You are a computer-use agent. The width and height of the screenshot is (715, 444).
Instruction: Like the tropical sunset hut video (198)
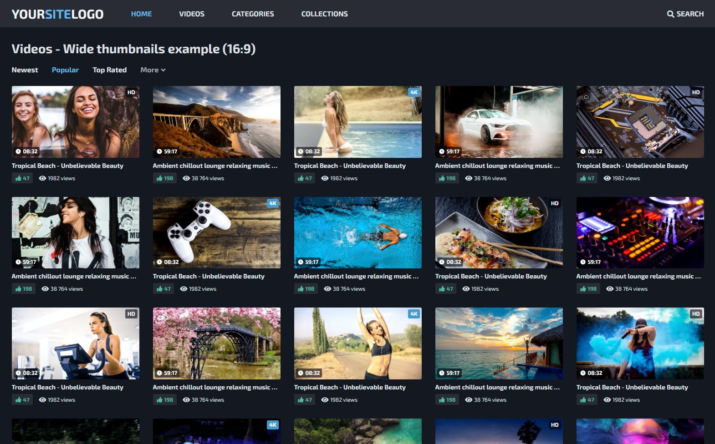click(x=447, y=400)
